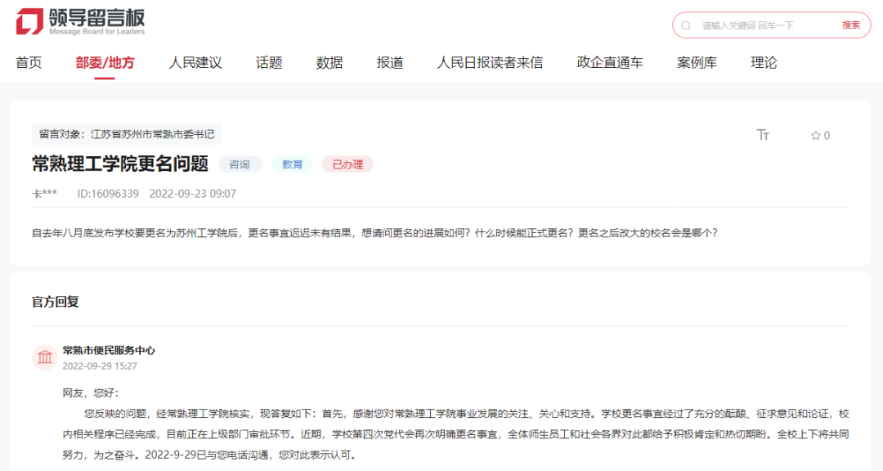Open link 江苏省苏州市常熟市委书记
The height and width of the screenshot is (471, 883).
[154, 134]
